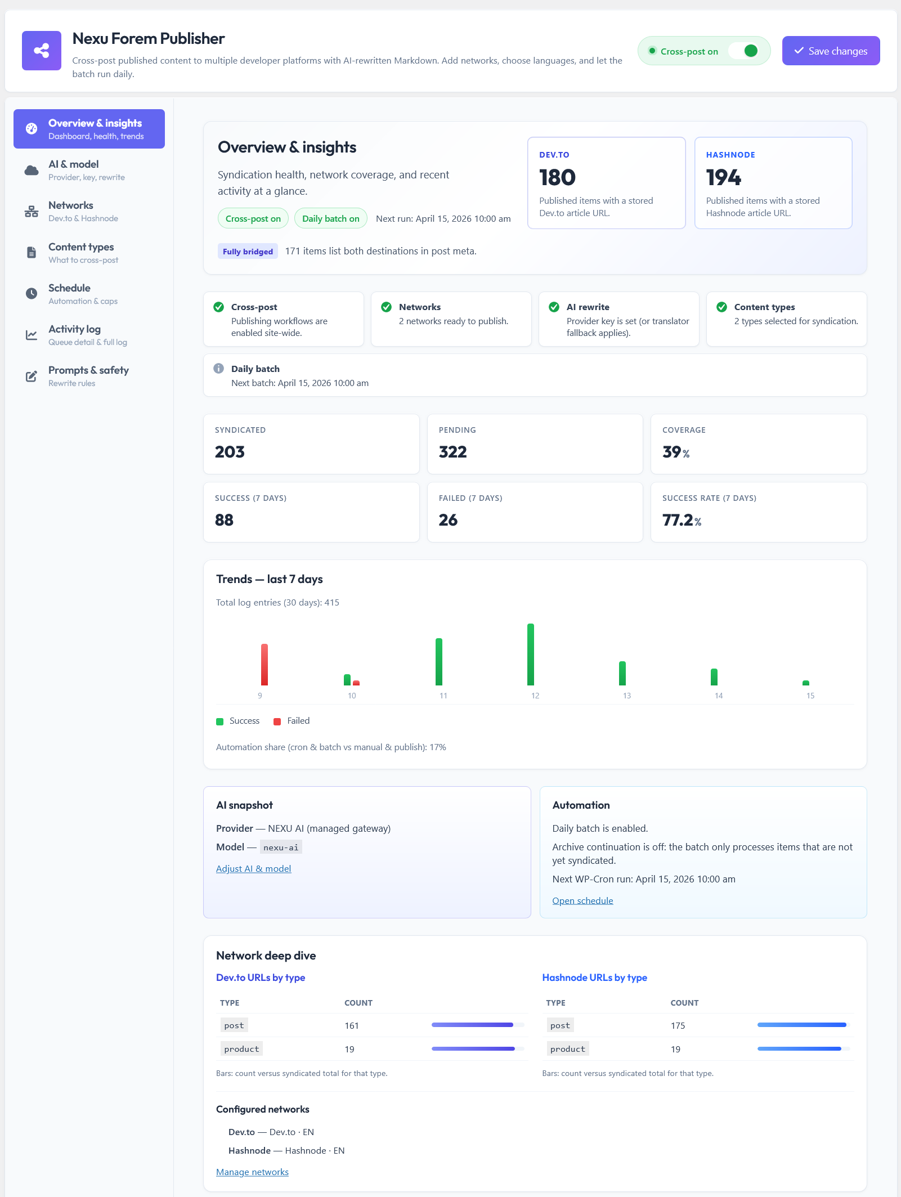The height and width of the screenshot is (1197, 901).
Task: Click the AI & model cloud icon
Action: tap(32, 170)
